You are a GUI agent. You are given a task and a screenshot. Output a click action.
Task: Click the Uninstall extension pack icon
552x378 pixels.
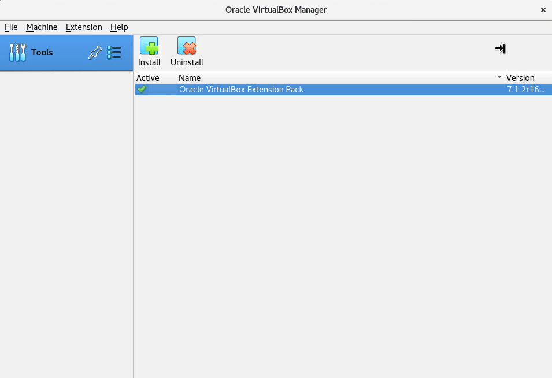pyautogui.click(x=187, y=46)
